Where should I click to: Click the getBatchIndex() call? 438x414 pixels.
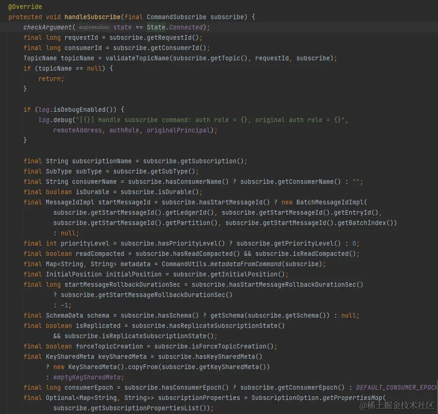[365, 223]
